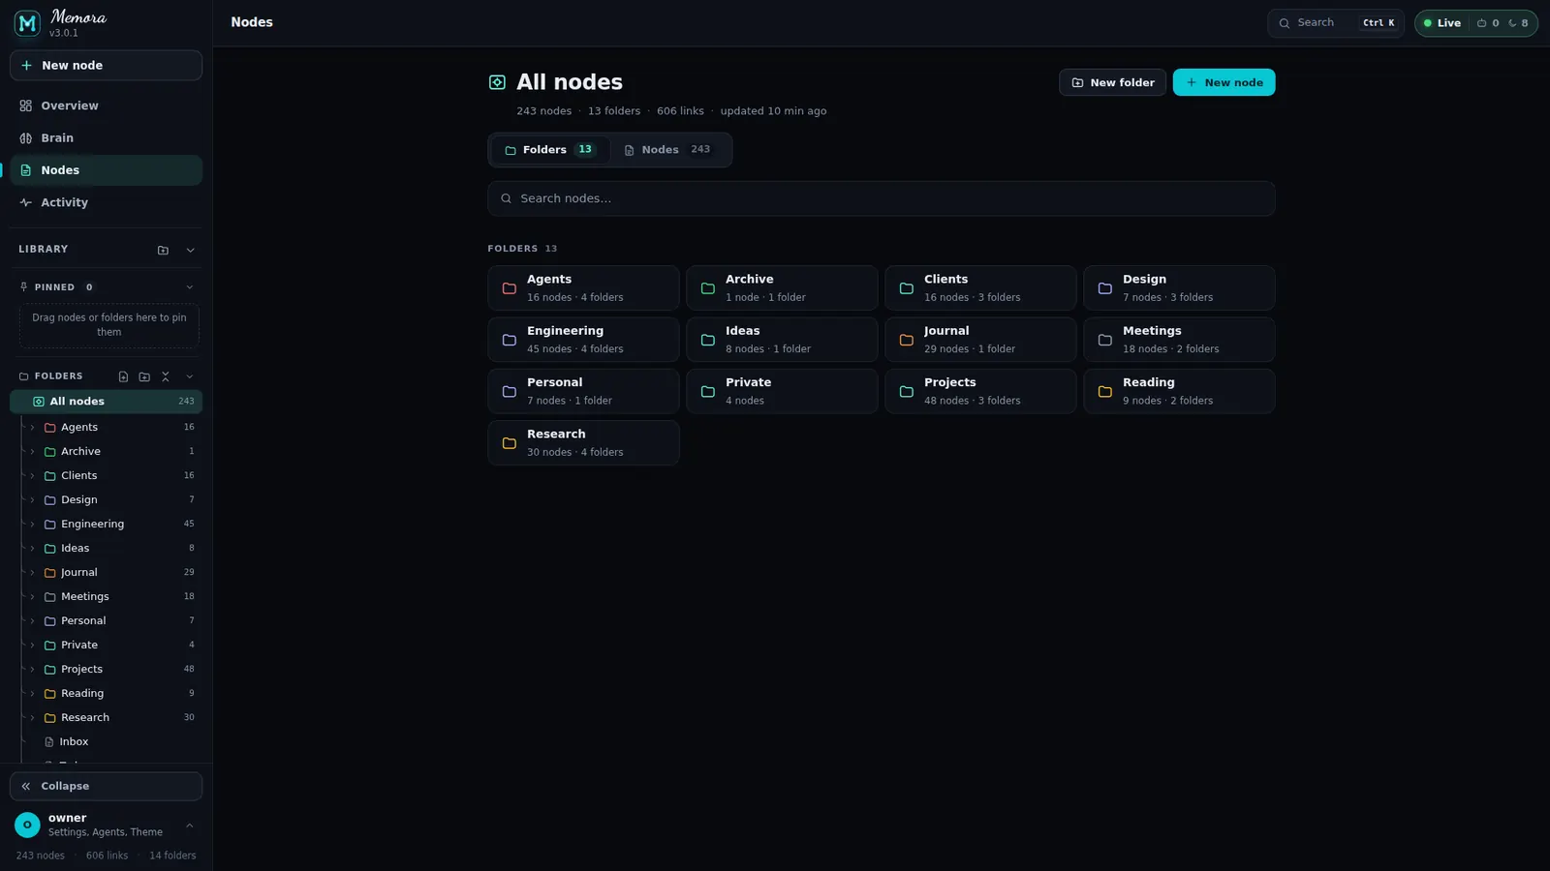
Task: Click the new node file icon in FOLDERS header
Action: (x=123, y=376)
